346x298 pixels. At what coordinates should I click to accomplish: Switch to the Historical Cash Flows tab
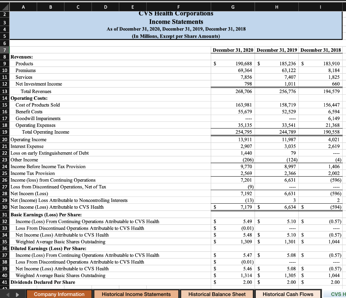point(288,294)
